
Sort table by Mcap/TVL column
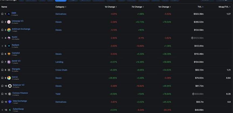[225, 7]
